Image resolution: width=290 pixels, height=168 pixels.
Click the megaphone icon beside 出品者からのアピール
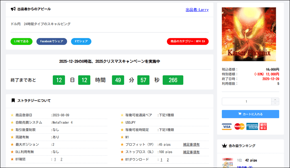13,9
